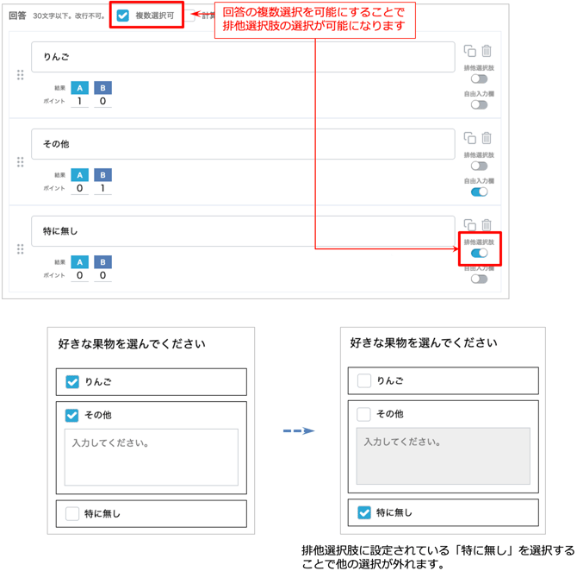This screenshot has width=577, height=571.
Task: Check 特に無し in left preview form
Action: tap(72, 513)
